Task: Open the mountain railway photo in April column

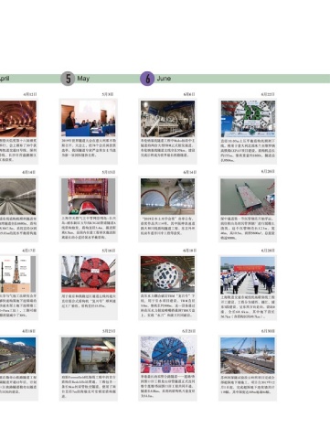Action: click(x=17, y=355)
